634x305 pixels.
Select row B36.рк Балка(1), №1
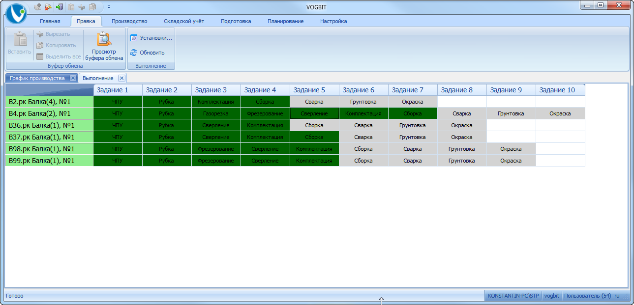pos(49,125)
